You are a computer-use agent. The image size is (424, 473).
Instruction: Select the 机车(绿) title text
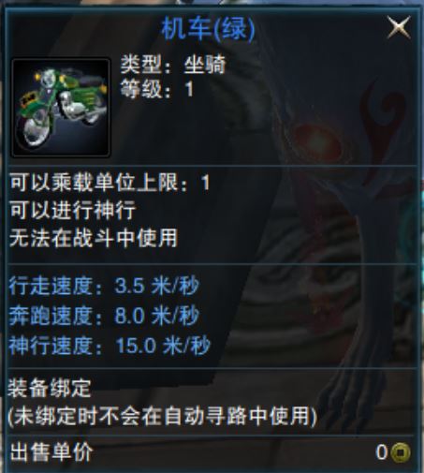[x=208, y=29]
